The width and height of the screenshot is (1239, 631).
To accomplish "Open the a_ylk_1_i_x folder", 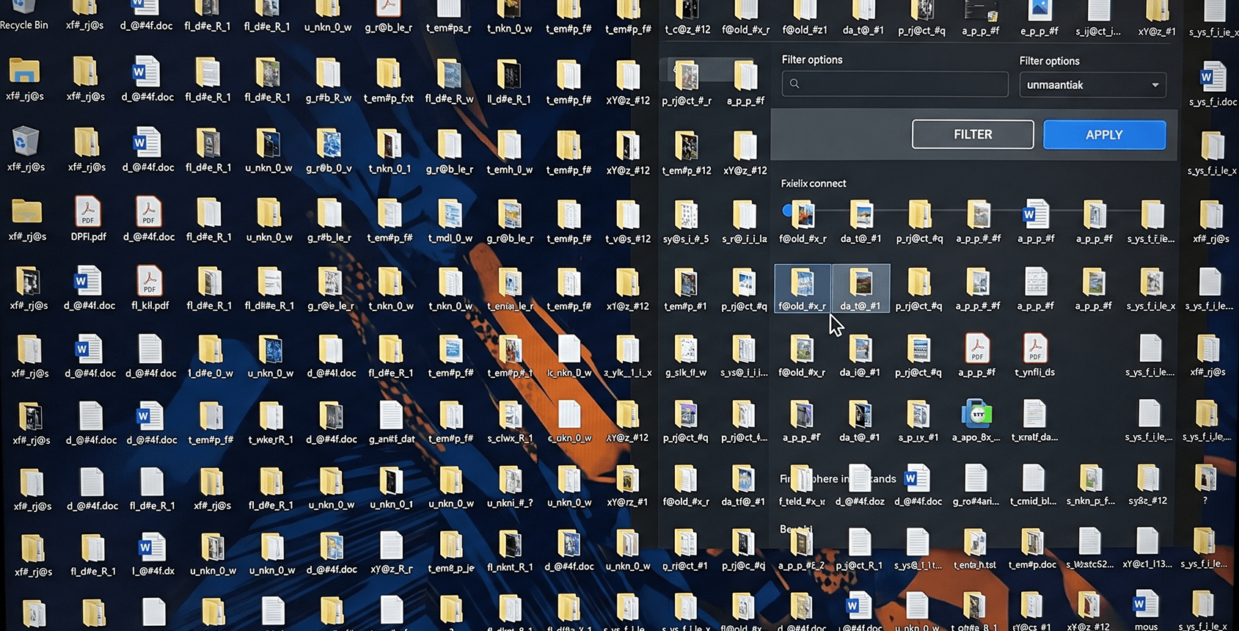I will click(x=627, y=350).
